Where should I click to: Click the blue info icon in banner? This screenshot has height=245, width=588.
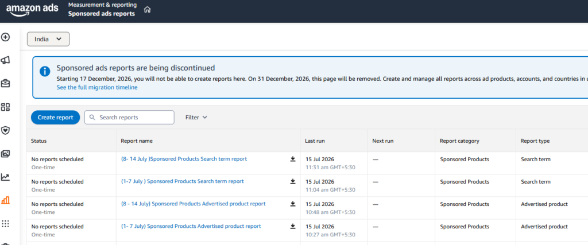pyautogui.click(x=45, y=71)
